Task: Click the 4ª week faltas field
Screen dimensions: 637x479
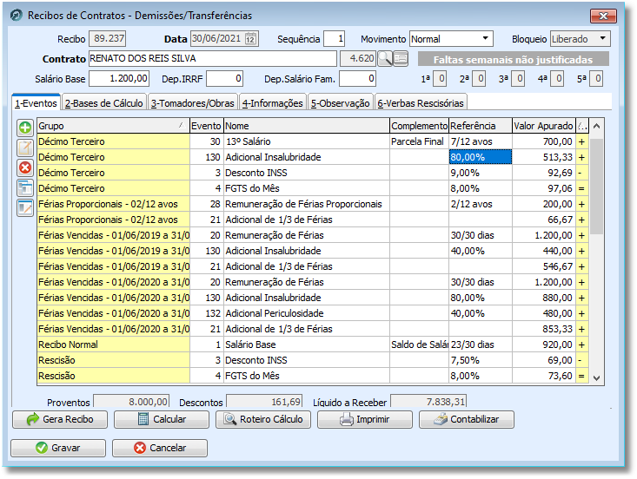Action: click(557, 79)
